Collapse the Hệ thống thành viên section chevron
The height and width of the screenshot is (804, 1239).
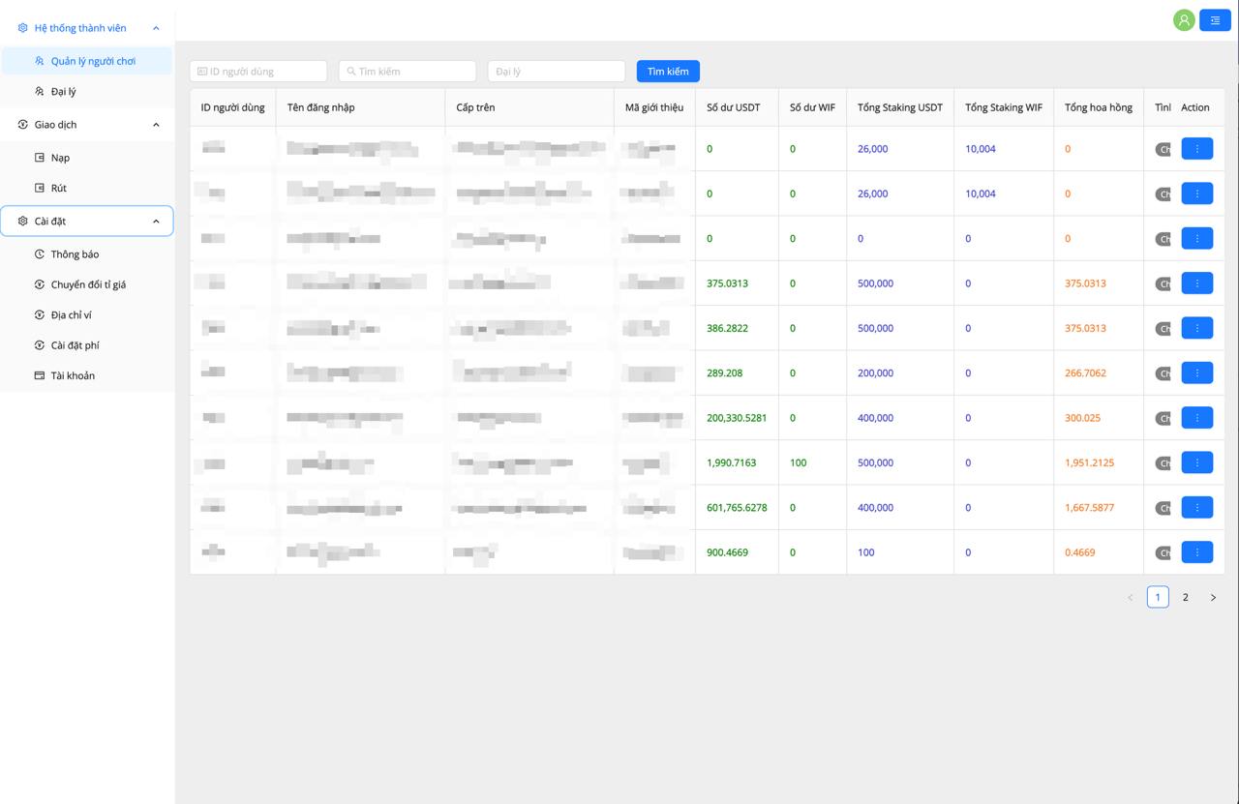pyautogui.click(x=156, y=28)
